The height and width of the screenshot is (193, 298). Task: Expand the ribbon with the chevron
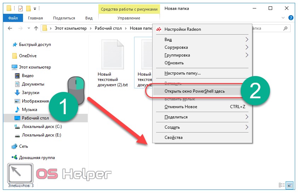(283, 18)
